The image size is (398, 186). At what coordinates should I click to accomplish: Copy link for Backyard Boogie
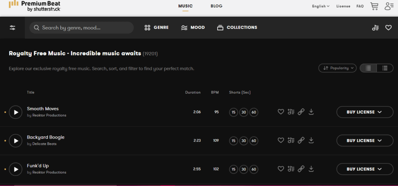pos(301,140)
